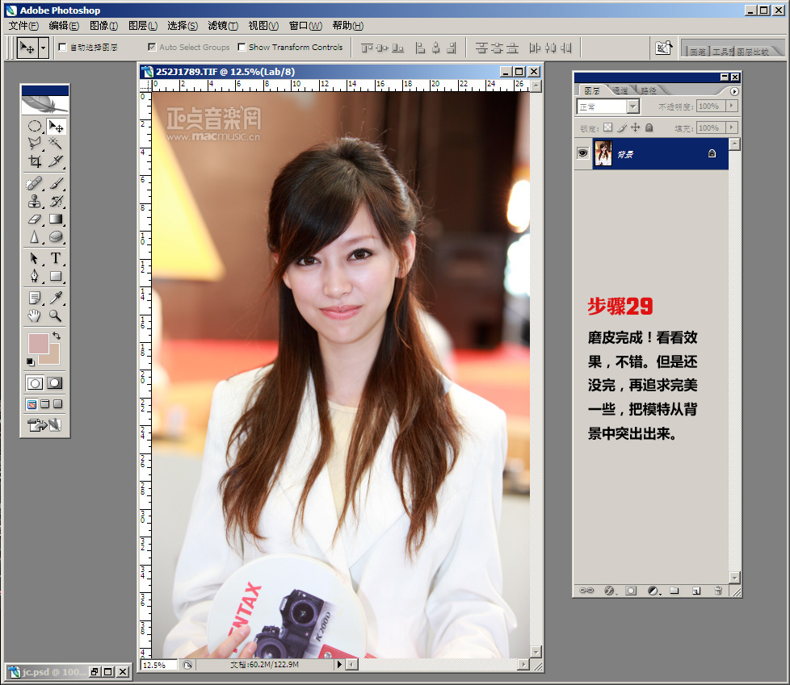
Task: Expand the tool preset picker arrow
Action: coord(44,48)
